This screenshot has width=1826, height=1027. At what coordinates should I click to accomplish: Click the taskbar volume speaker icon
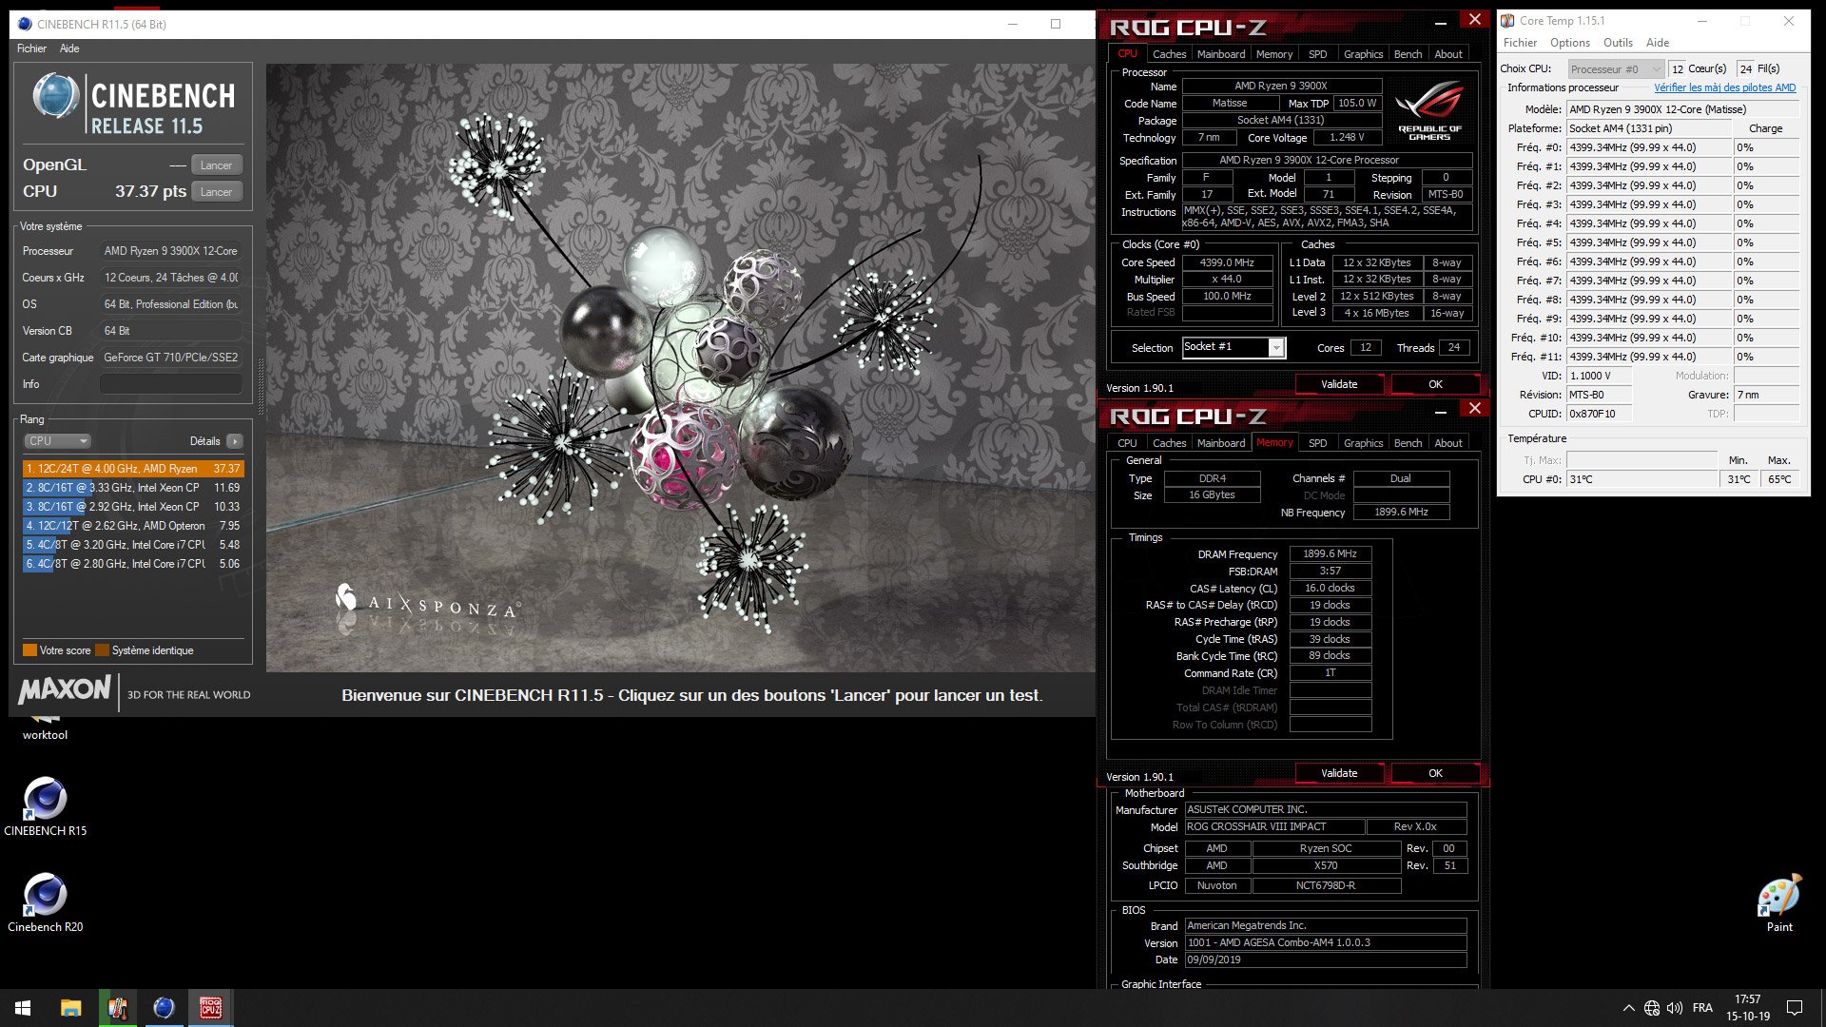point(1675,1008)
